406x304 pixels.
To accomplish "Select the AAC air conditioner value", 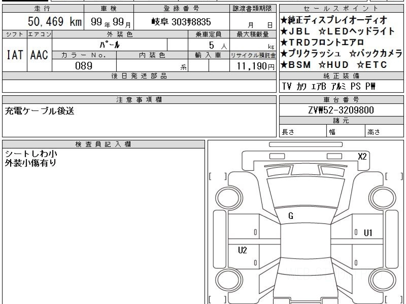I will [x=40, y=55].
